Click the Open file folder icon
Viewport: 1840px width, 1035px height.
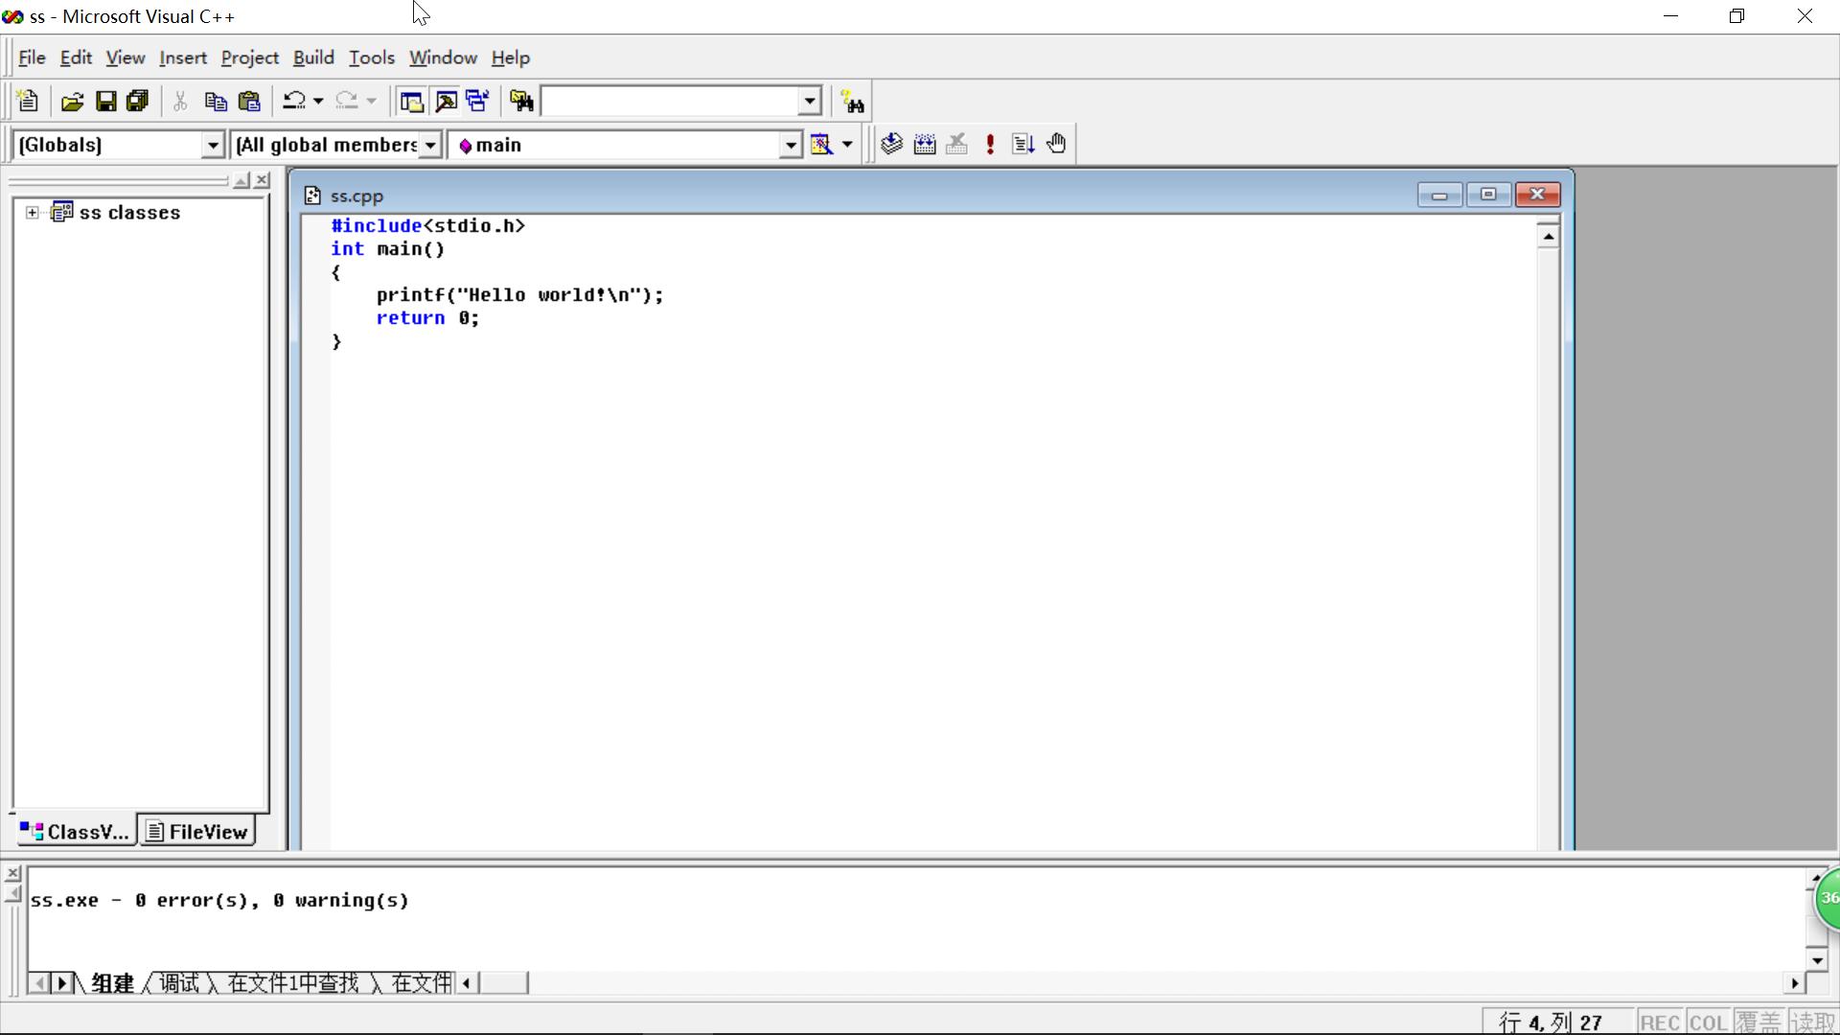[x=72, y=102]
